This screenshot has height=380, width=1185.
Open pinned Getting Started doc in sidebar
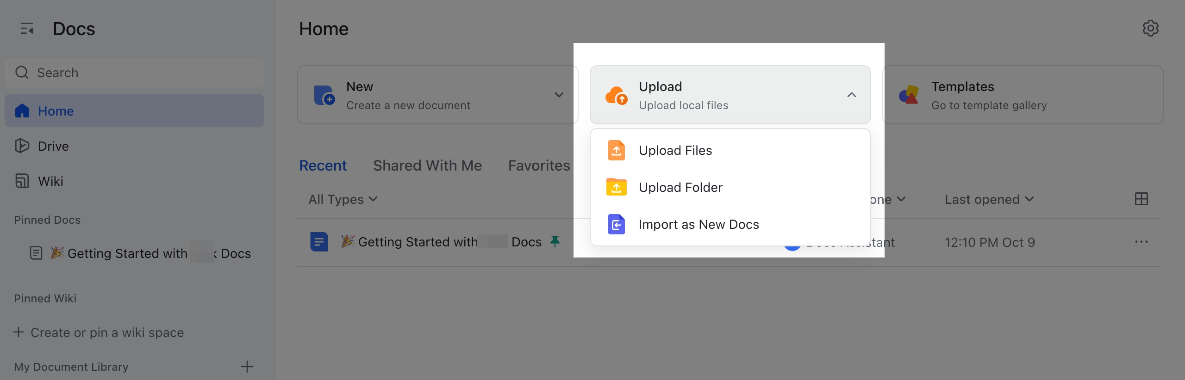click(x=141, y=253)
